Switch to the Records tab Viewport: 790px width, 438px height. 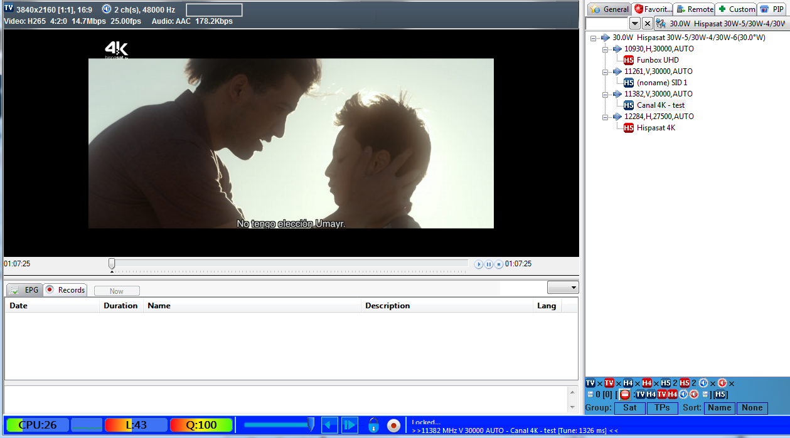65,290
